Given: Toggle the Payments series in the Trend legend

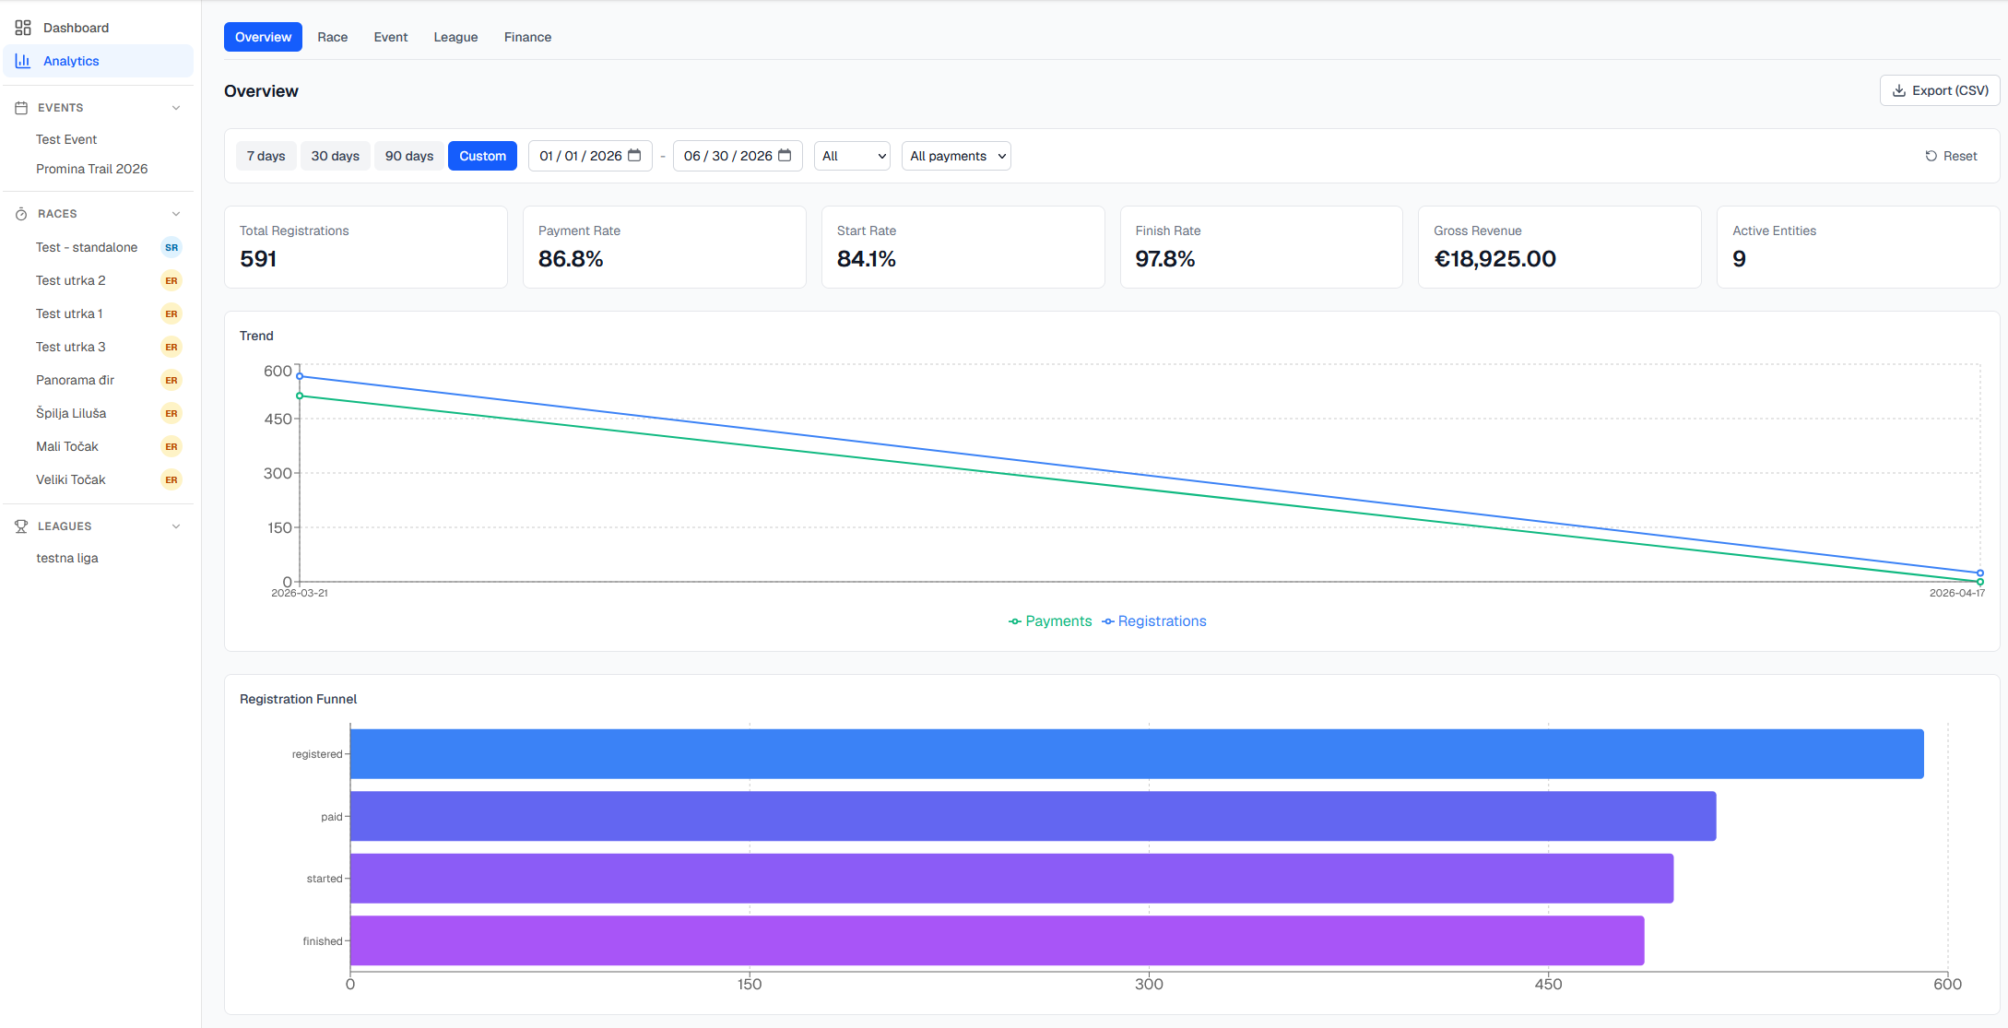Looking at the screenshot, I should 1050,621.
